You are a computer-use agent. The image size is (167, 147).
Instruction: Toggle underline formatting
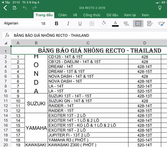[x=80, y=24]
